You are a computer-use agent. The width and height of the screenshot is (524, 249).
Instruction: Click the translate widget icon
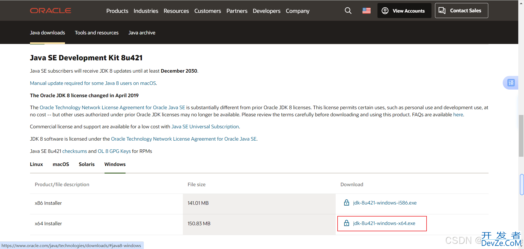point(511,82)
